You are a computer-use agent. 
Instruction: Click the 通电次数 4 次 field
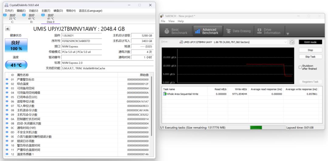(x=142, y=52)
